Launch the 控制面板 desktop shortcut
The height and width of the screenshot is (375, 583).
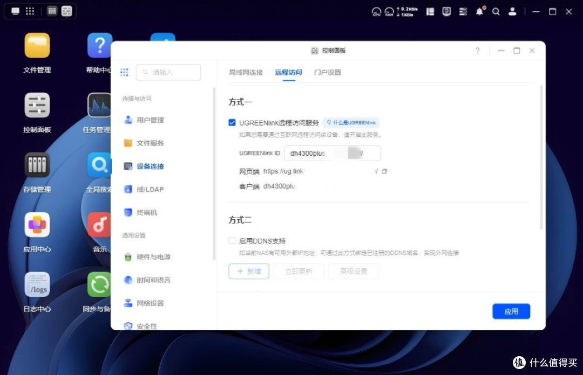pos(37,106)
